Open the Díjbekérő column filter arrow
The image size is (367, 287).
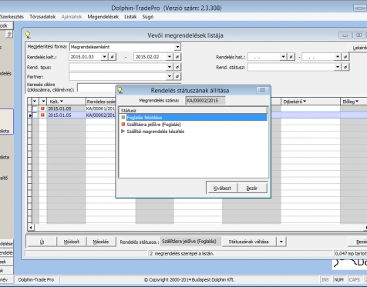click(x=305, y=102)
